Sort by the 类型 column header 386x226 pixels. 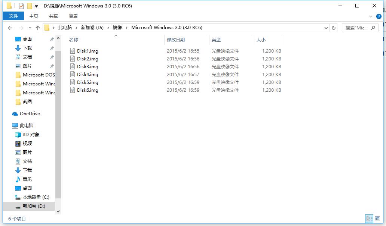tap(216, 40)
